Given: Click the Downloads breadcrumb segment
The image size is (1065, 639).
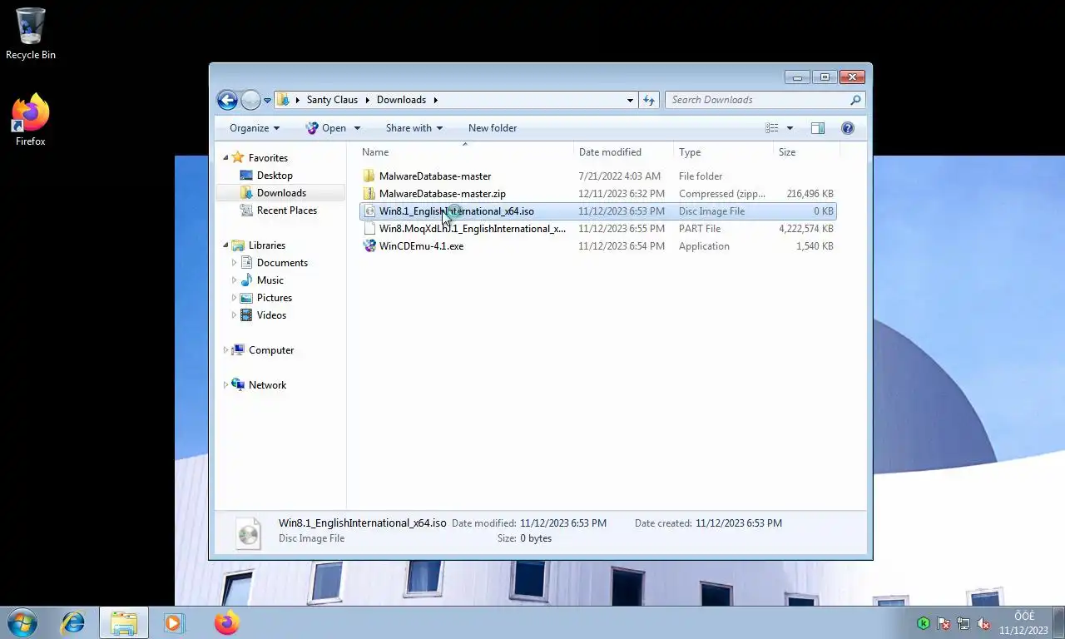Looking at the screenshot, I should pyautogui.click(x=401, y=100).
